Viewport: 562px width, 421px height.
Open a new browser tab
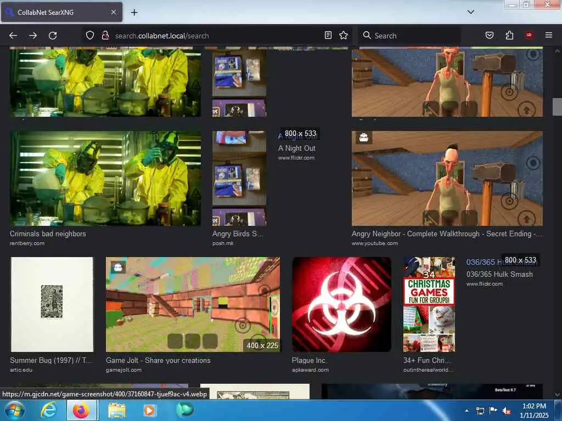[134, 12]
